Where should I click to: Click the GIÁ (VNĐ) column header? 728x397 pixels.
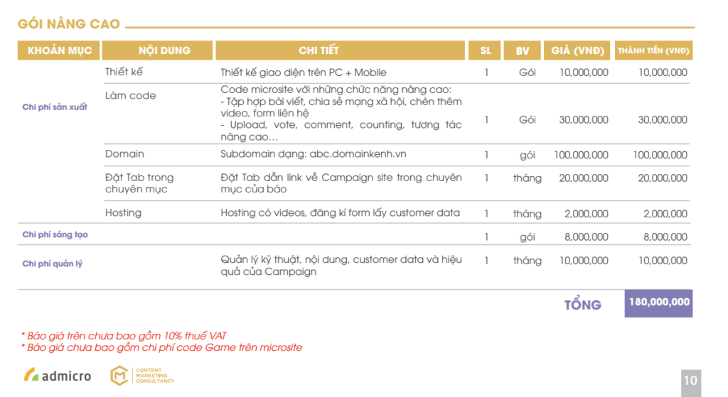click(578, 50)
